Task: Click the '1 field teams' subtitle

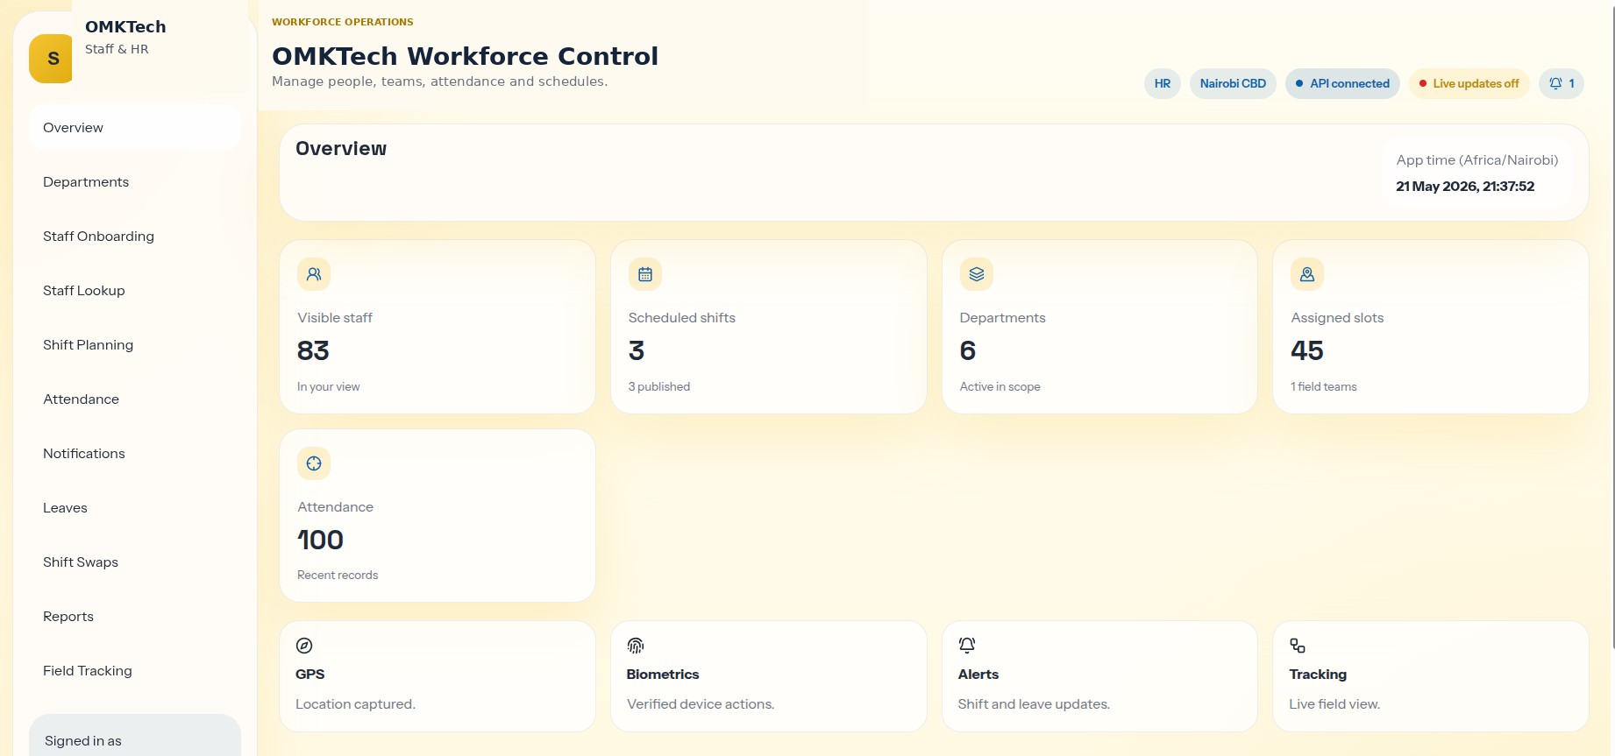Action: pos(1324,386)
